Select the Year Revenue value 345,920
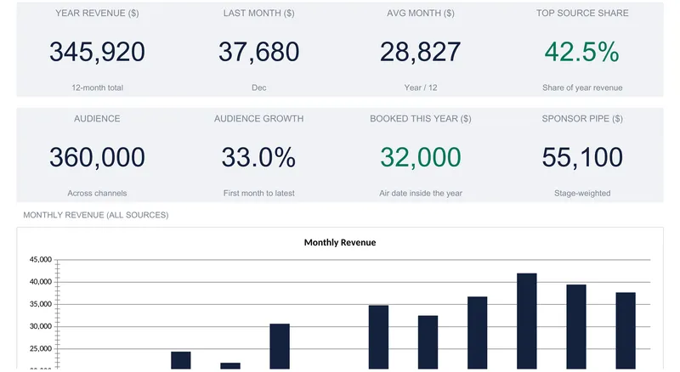This screenshot has width=680, height=372. pyautogui.click(x=97, y=52)
